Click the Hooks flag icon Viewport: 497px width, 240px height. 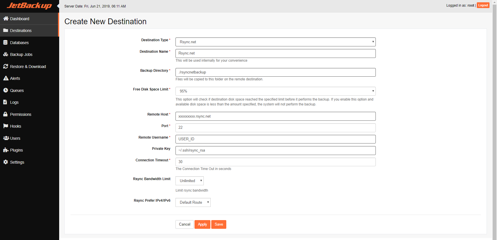5,126
